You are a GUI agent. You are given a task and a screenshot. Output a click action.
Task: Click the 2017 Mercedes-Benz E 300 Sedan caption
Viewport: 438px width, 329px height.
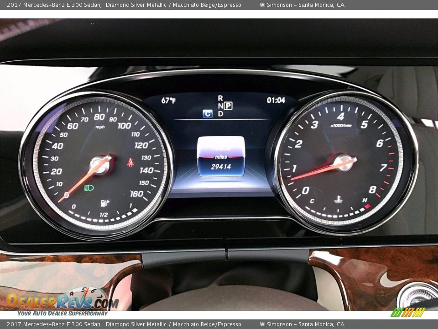[55, 5]
